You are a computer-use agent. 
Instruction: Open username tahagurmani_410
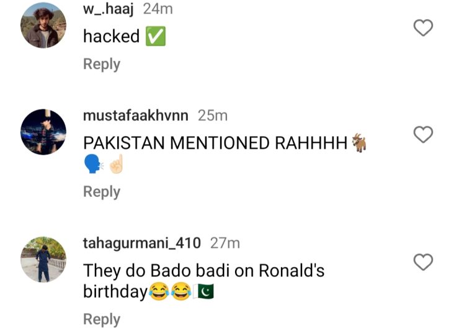coord(142,243)
